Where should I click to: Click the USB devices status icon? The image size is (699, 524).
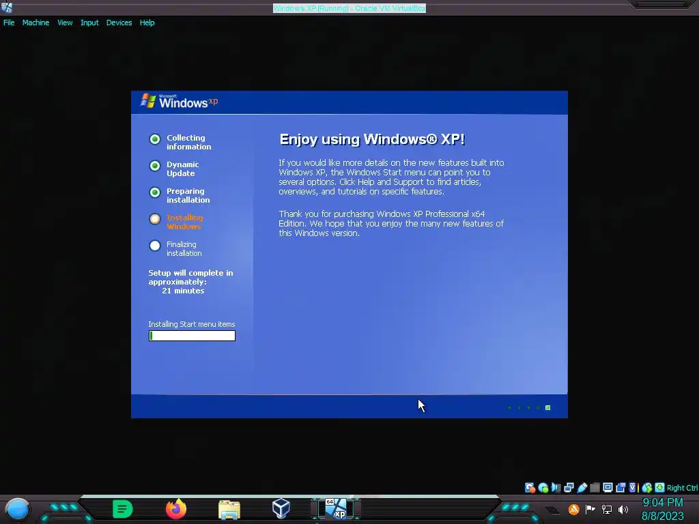point(582,487)
